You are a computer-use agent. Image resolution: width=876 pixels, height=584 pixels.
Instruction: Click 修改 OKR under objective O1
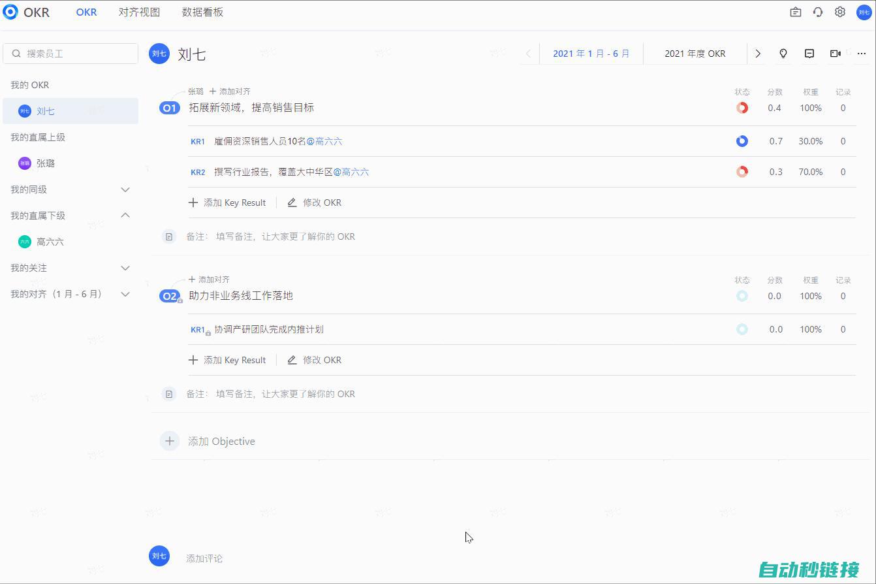(315, 203)
